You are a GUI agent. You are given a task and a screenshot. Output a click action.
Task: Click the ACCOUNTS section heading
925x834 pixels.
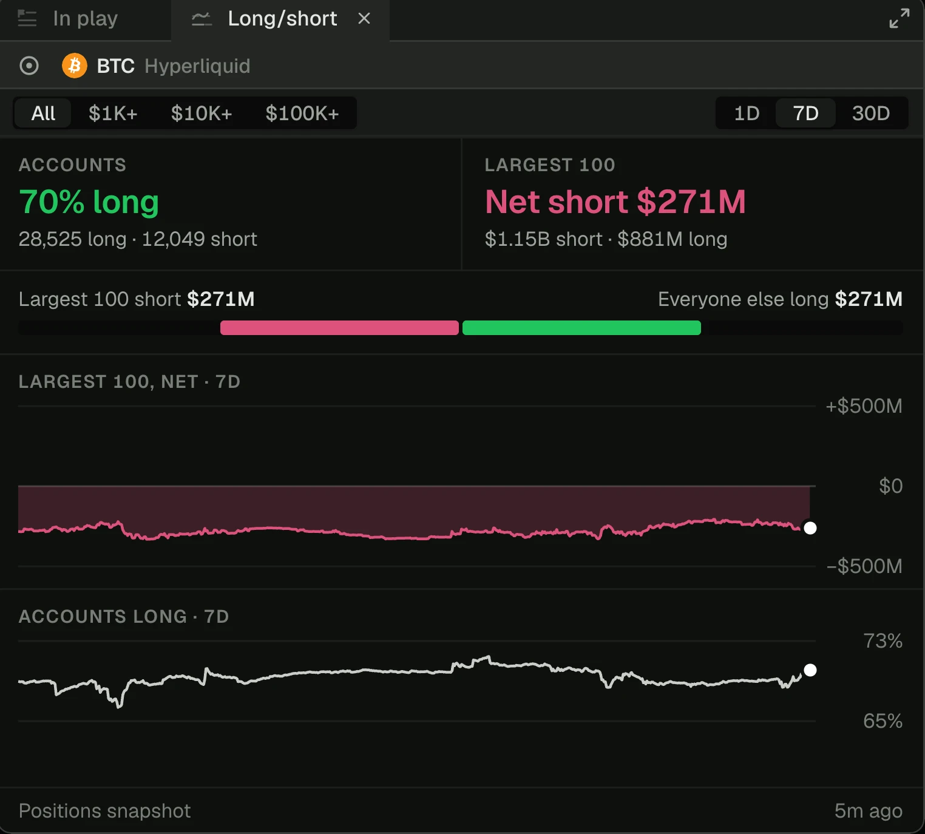point(72,165)
